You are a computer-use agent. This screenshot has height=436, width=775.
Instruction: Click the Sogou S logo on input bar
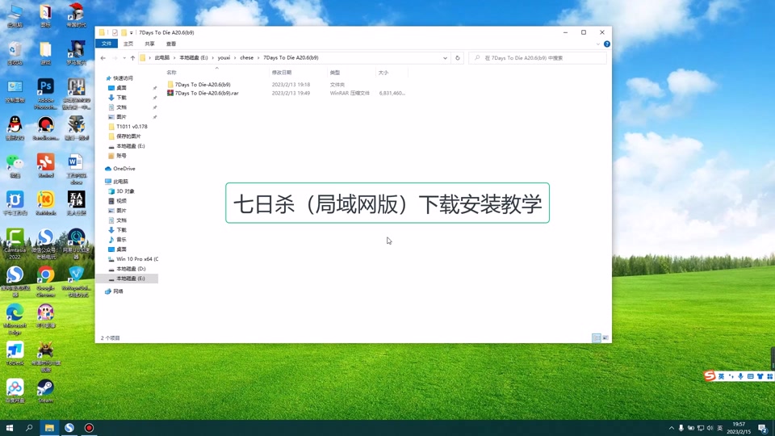pyautogui.click(x=710, y=376)
